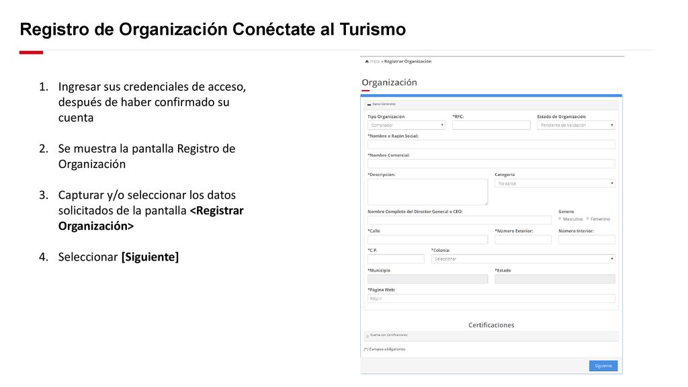Click the Municipio field
The height and width of the screenshot is (387, 688).
[x=427, y=279]
